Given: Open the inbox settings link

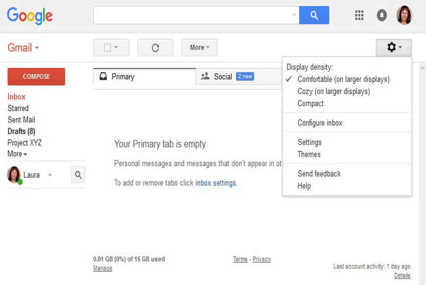Looking at the screenshot, I should click(x=215, y=183).
